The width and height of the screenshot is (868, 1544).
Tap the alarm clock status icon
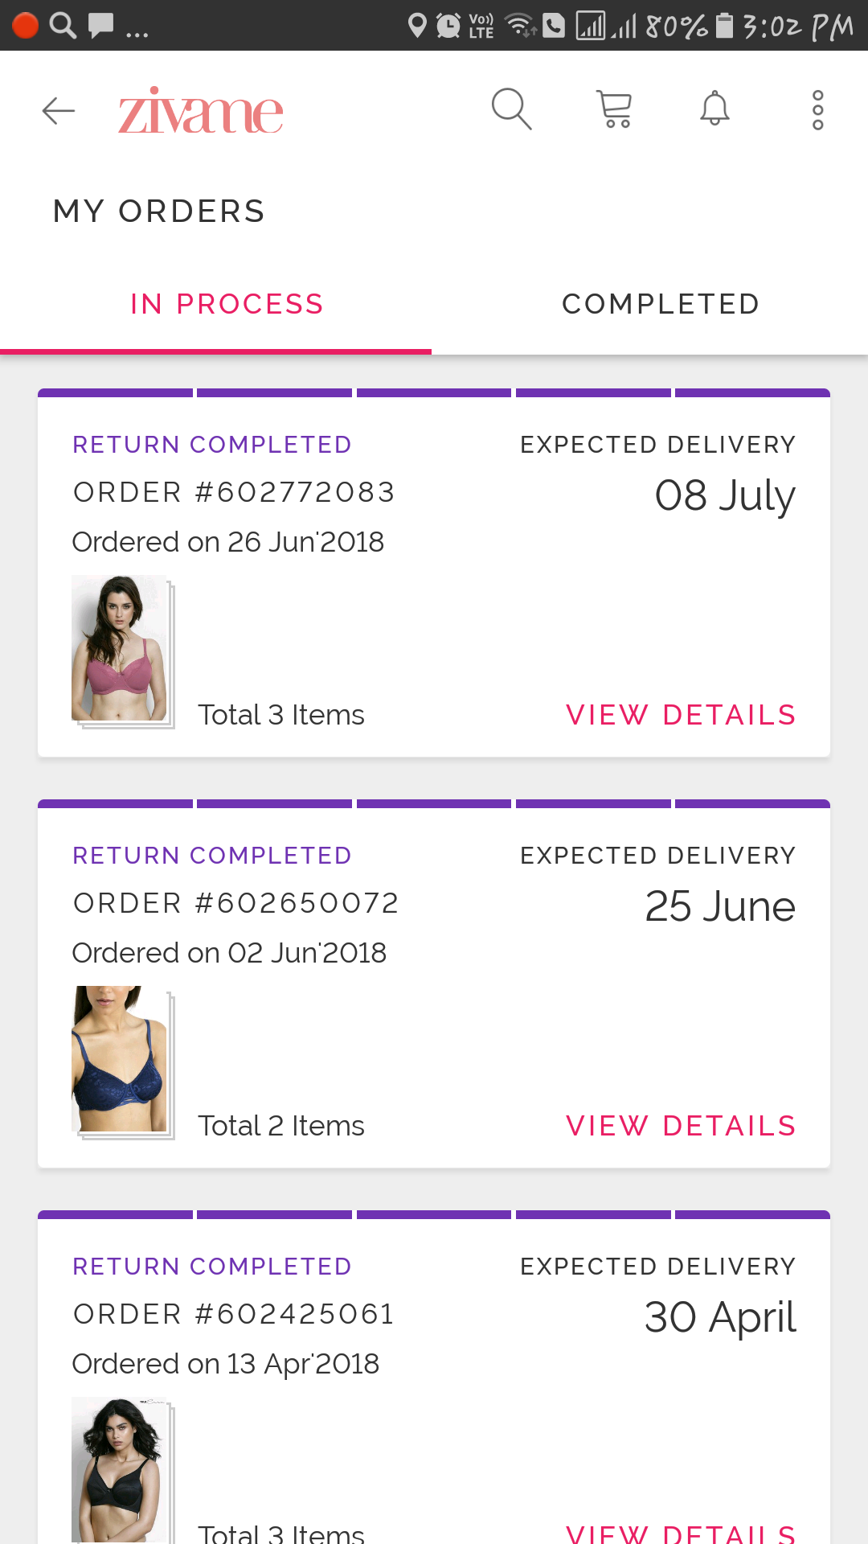click(448, 26)
